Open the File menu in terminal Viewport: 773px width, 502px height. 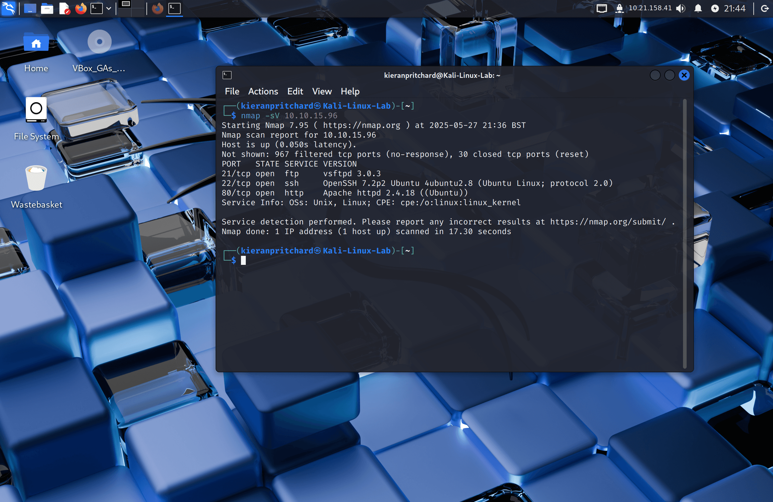tap(232, 91)
